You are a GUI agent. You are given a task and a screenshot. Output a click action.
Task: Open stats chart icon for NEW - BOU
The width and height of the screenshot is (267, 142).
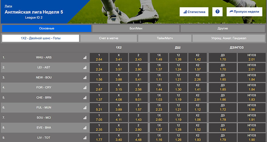pos(85,78)
